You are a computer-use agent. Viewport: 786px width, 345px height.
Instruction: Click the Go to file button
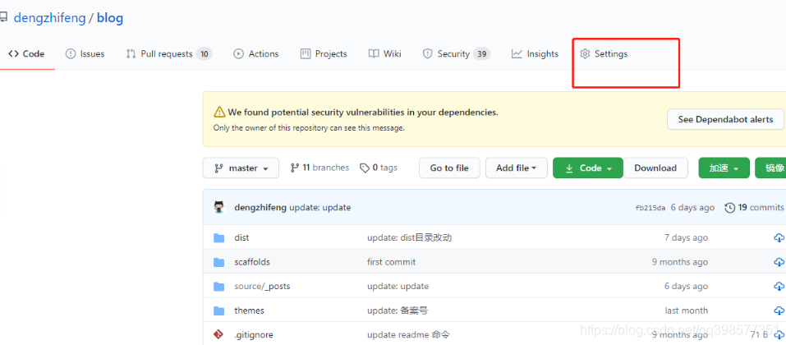(x=449, y=168)
